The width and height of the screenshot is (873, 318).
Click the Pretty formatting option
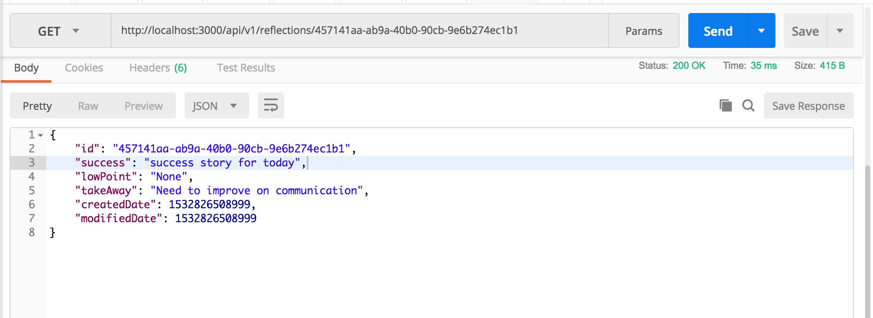click(37, 105)
